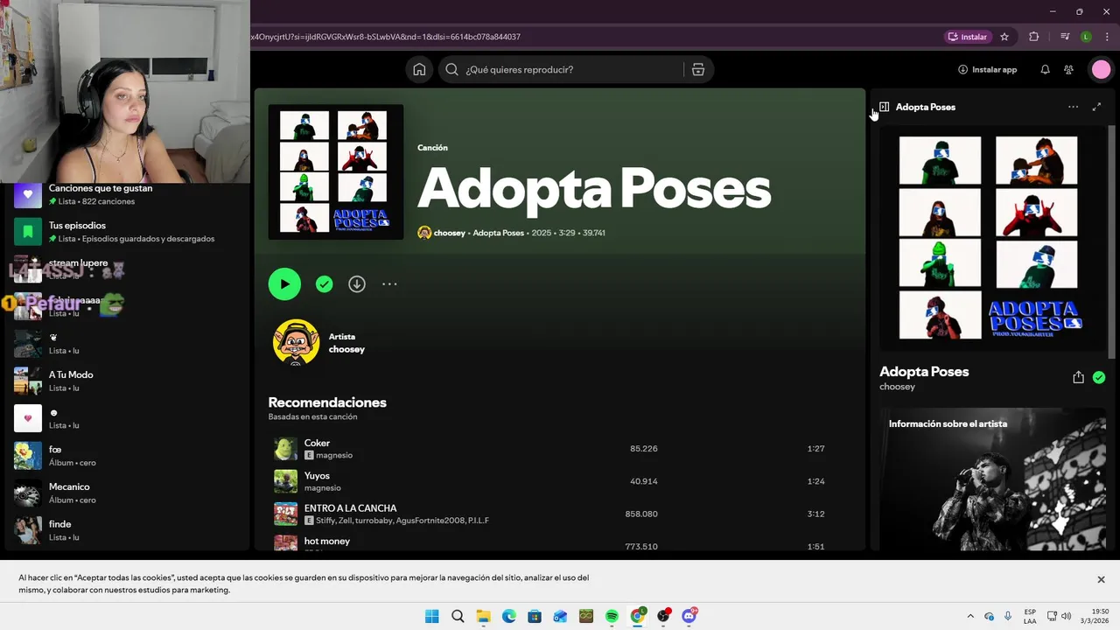Open the fœ album by cero

pos(127,455)
